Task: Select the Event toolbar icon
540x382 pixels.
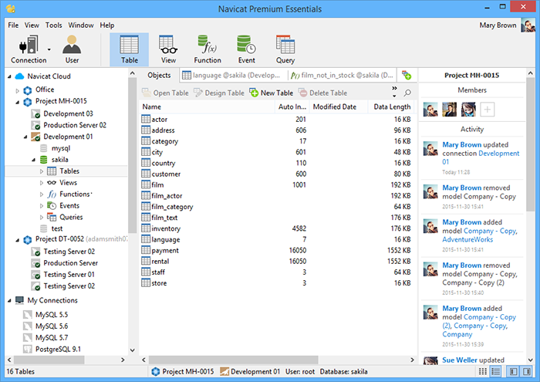Action: tap(247, 49)
